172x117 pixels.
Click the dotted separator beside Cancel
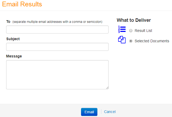101,112
